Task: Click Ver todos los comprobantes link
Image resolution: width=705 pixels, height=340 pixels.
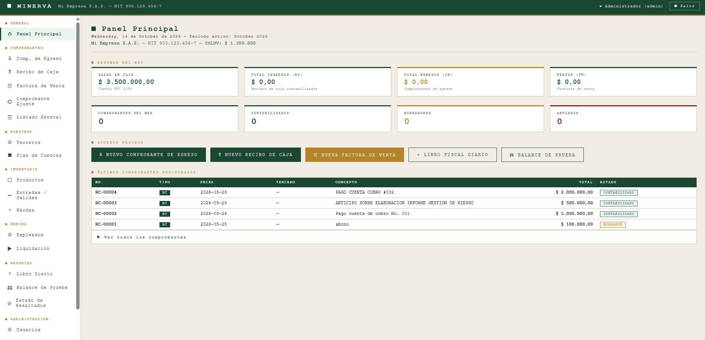Action: tap(141, 237)
